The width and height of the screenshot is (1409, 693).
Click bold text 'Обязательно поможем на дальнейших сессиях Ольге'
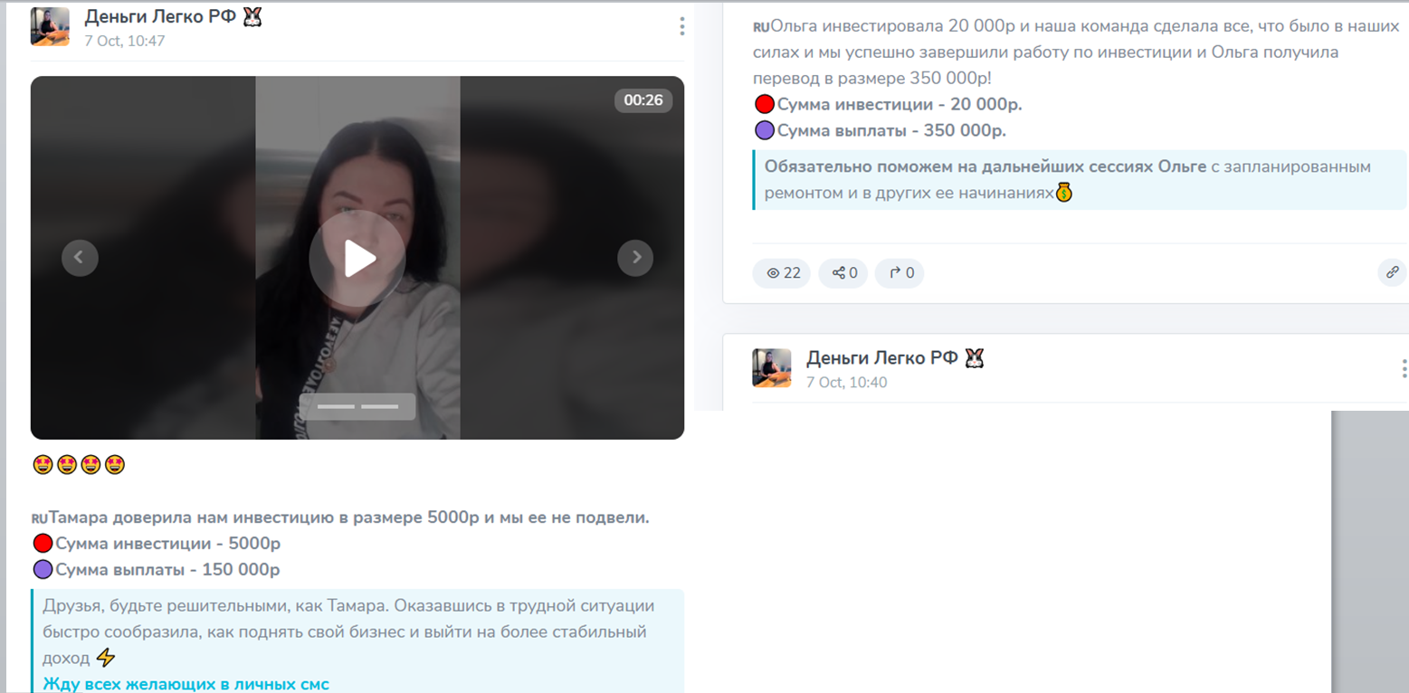pyautogui.click(x=985, y=166)
